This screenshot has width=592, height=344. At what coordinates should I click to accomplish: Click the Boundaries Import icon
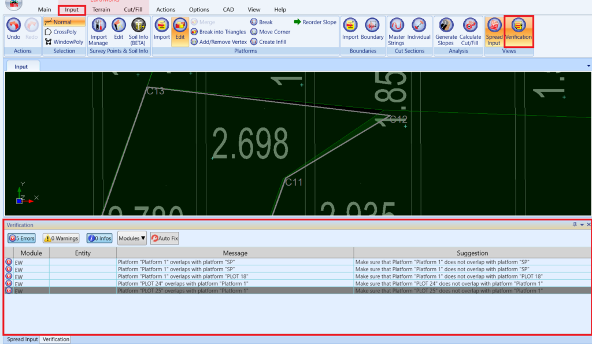point(350,29)
